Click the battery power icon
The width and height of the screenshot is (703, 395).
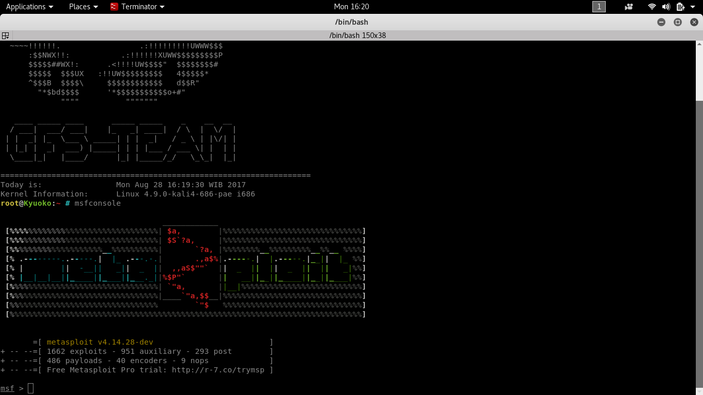[x=680, y=7]
